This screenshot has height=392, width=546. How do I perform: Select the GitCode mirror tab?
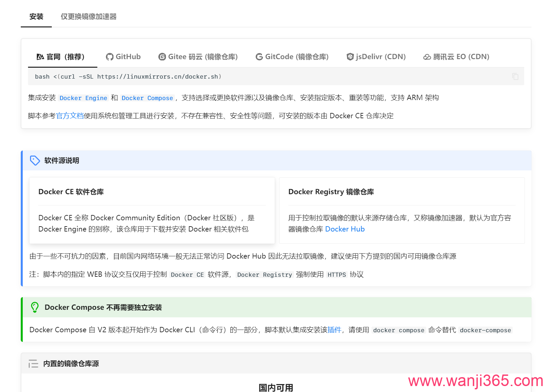[x=292, y=57]
